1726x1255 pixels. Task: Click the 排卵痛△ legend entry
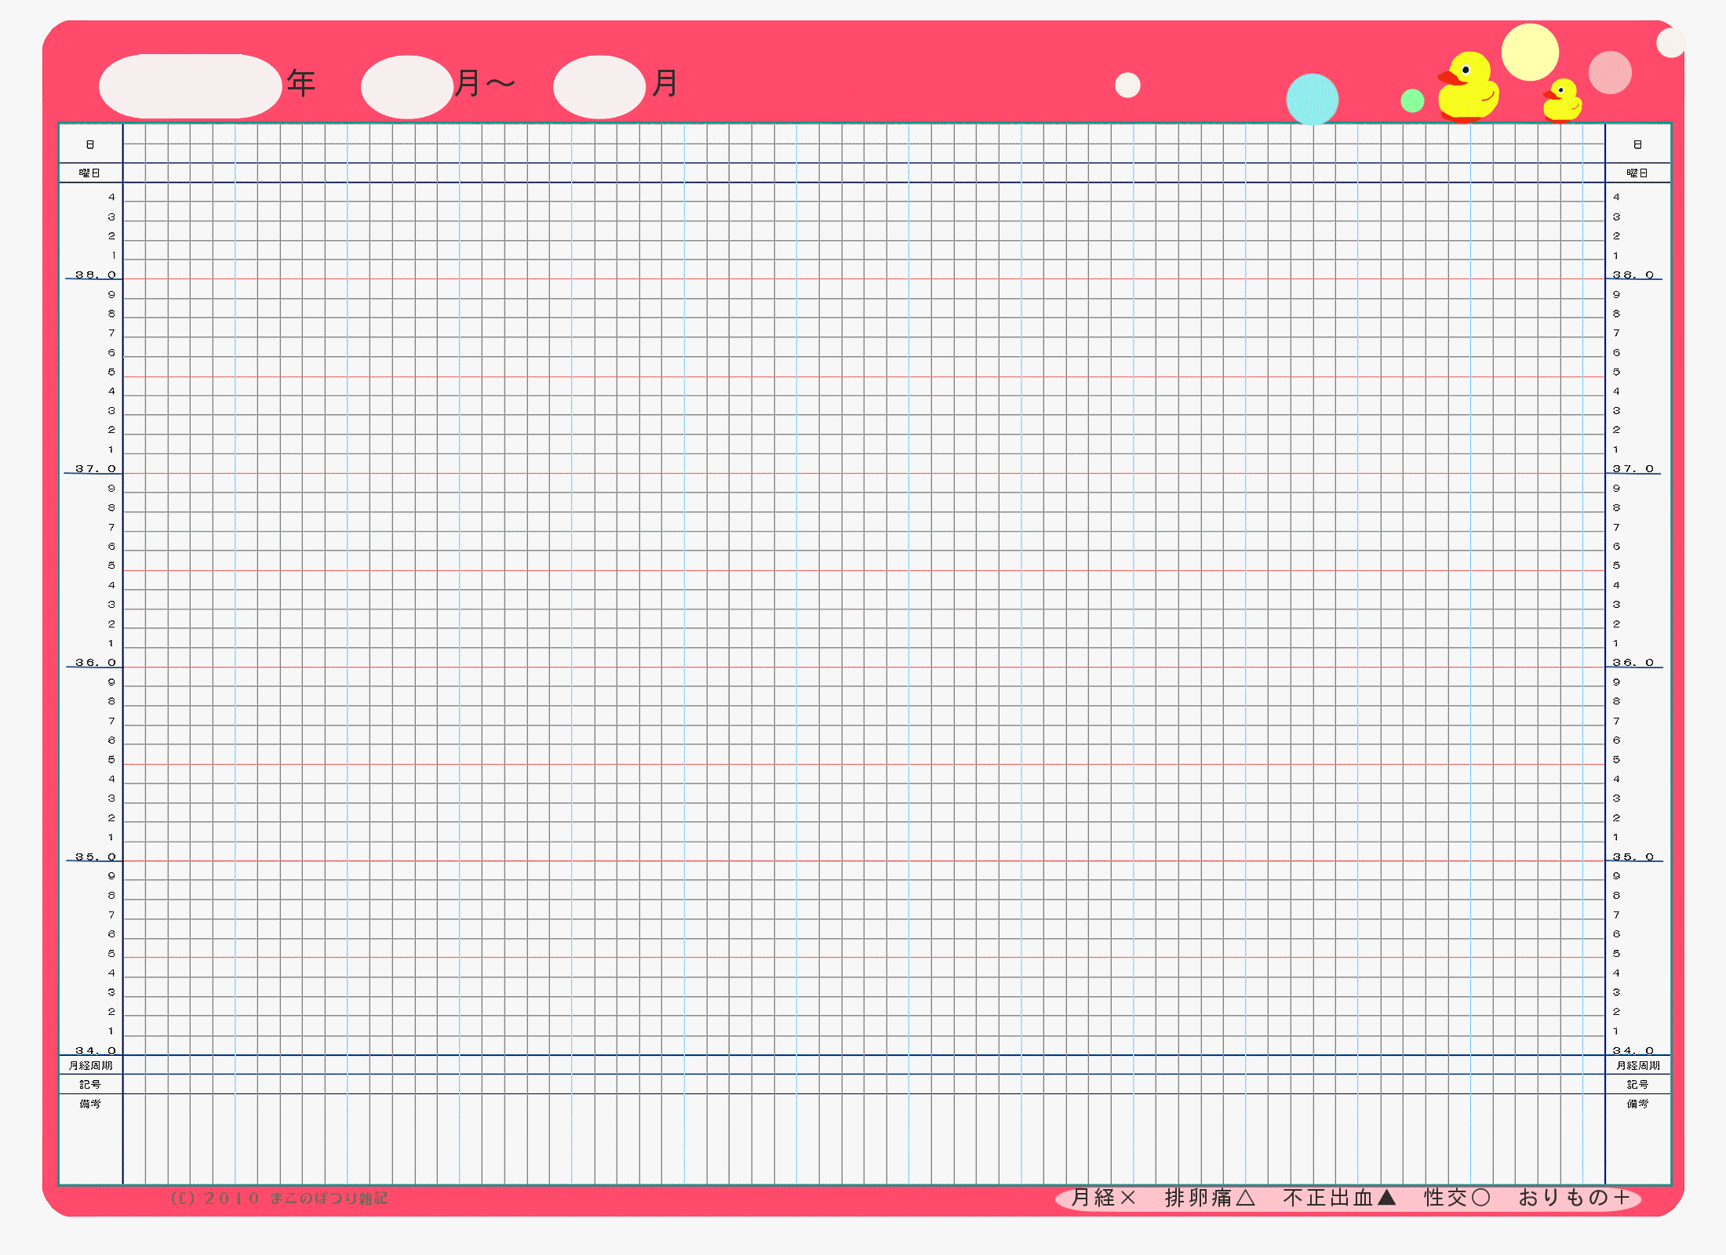1210,1198
